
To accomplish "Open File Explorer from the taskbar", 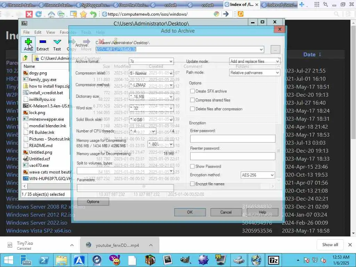I will (x=61, y=260).
